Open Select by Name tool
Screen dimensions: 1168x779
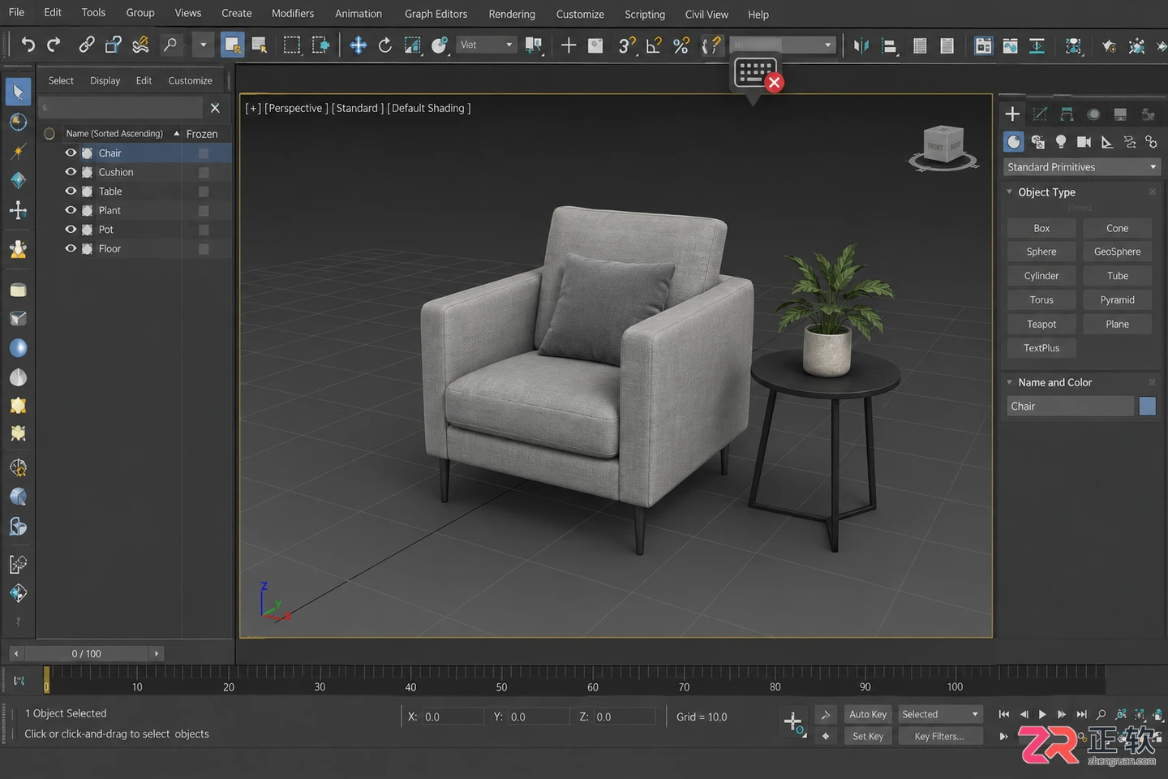(x=260, y=45)
